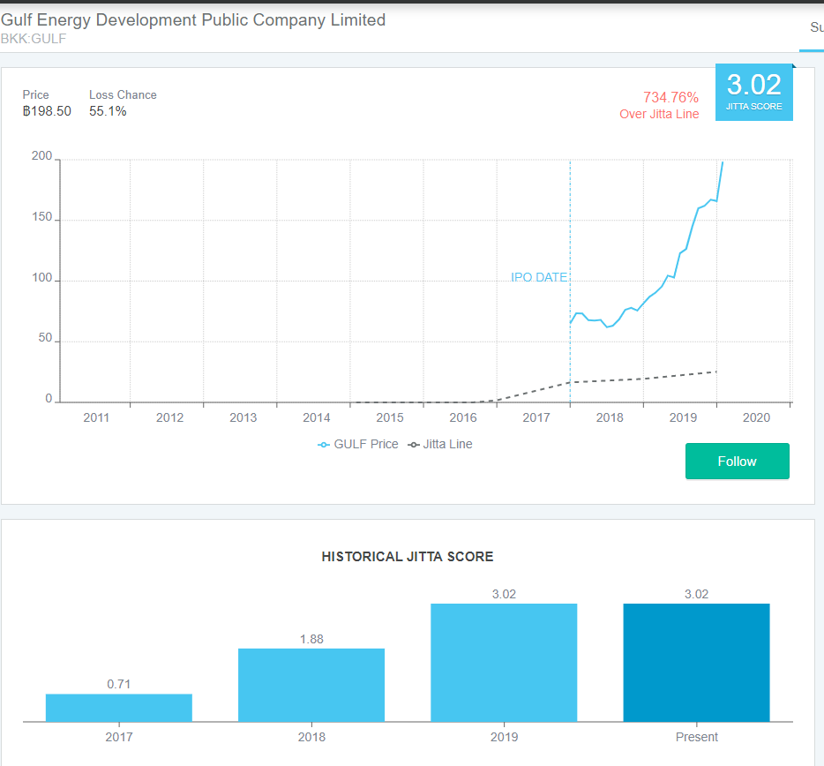Image resolution: width=824 pixels, height=766 pixels.
Task: Click the Gulf Energy Development company title
Action: click(x=193, y=20)
